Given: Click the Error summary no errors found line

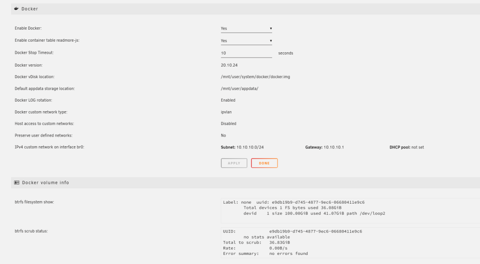Looking at the screenshot, I should 265,253.
